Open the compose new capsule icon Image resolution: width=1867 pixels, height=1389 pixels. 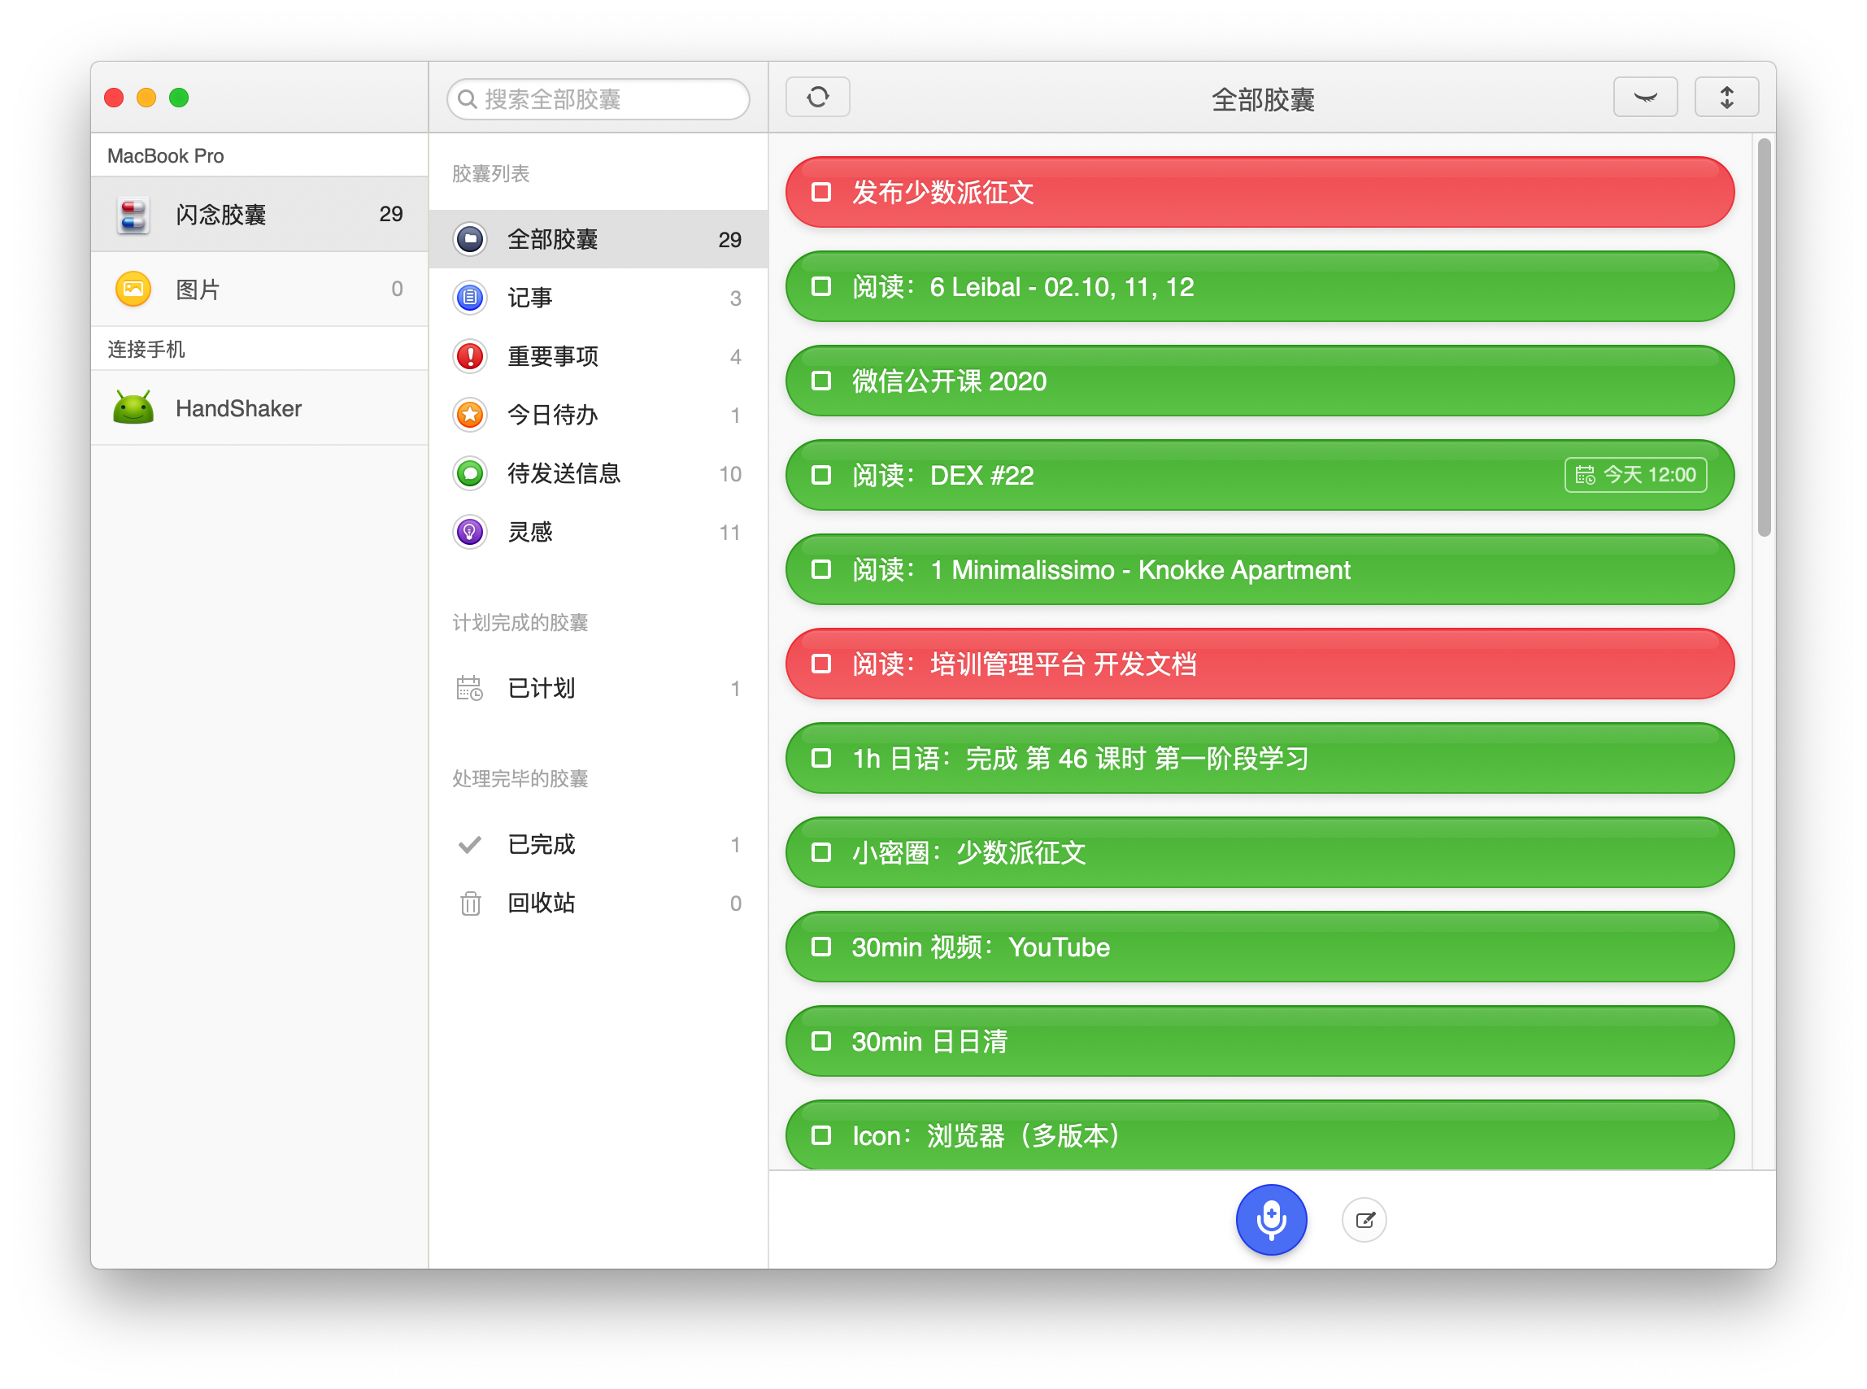point(1364,1220)
